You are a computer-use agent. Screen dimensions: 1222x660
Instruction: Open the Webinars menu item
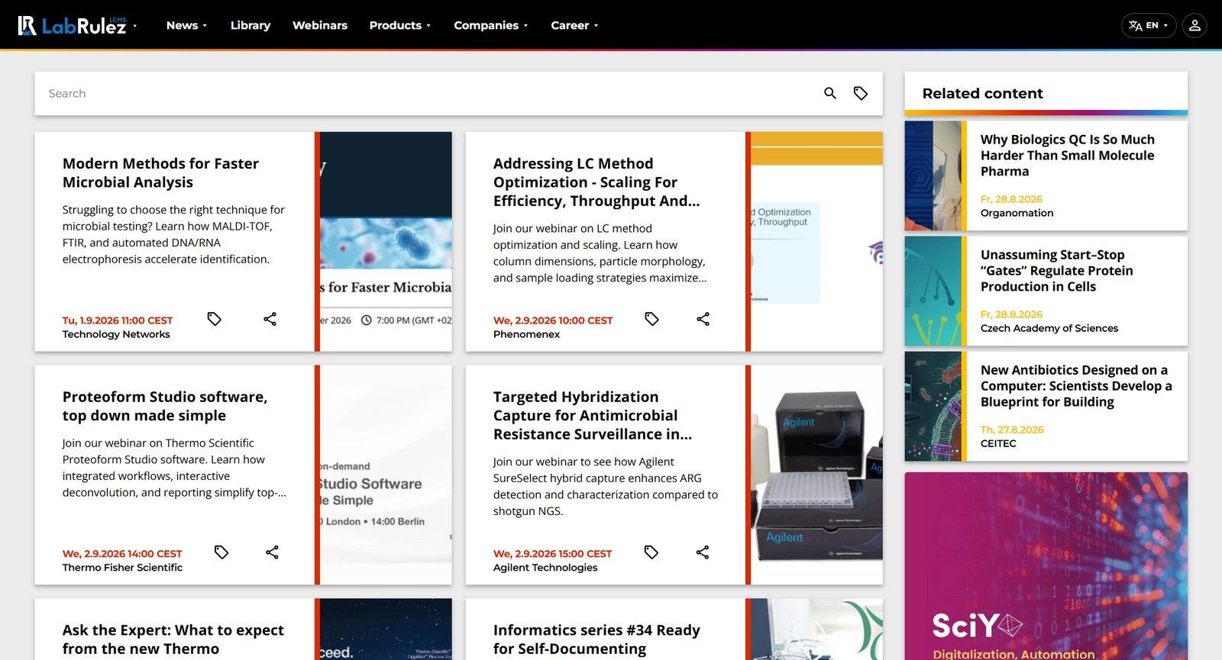pyautogui.click(x=320, y=25)
